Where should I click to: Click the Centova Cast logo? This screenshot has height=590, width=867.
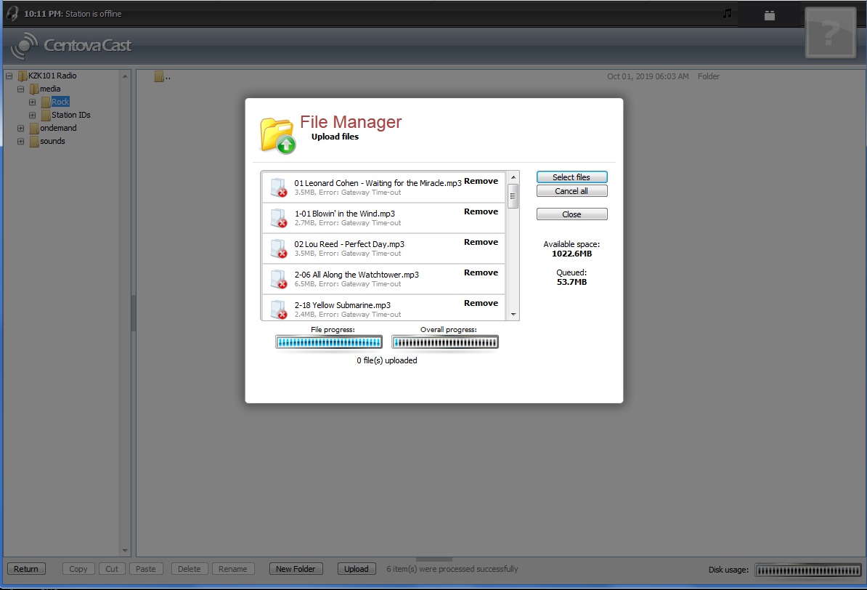(x=71, y=46)
